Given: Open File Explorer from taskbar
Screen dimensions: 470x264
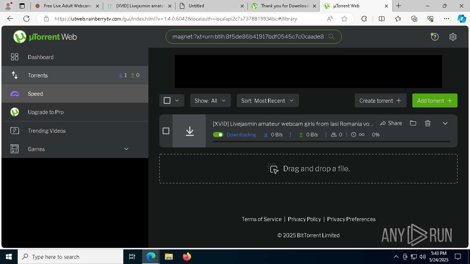Looking at the screenshot, I should coord(169,257).
